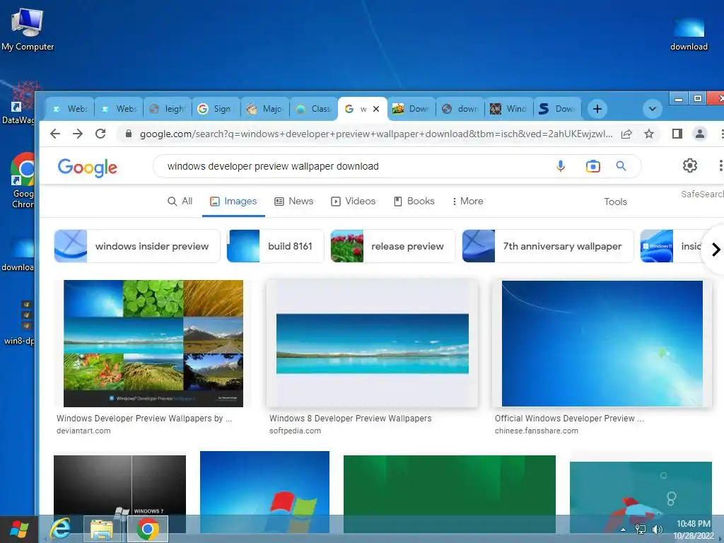This screenshot has width=724, height=543.
Task: Click the softpedia.com source text
Action: click(x=295, y=431)
